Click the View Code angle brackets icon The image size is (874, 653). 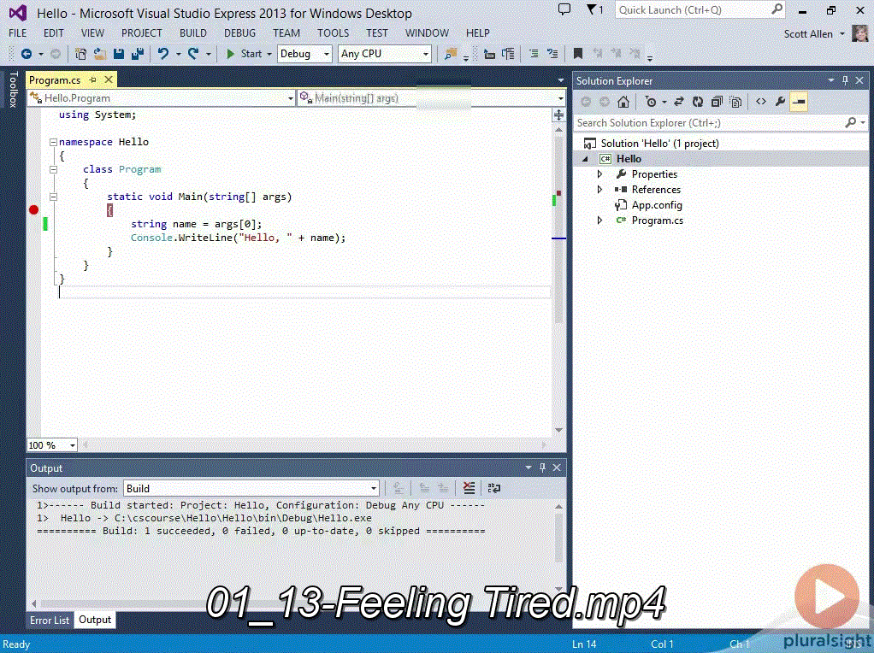point(761,102)
